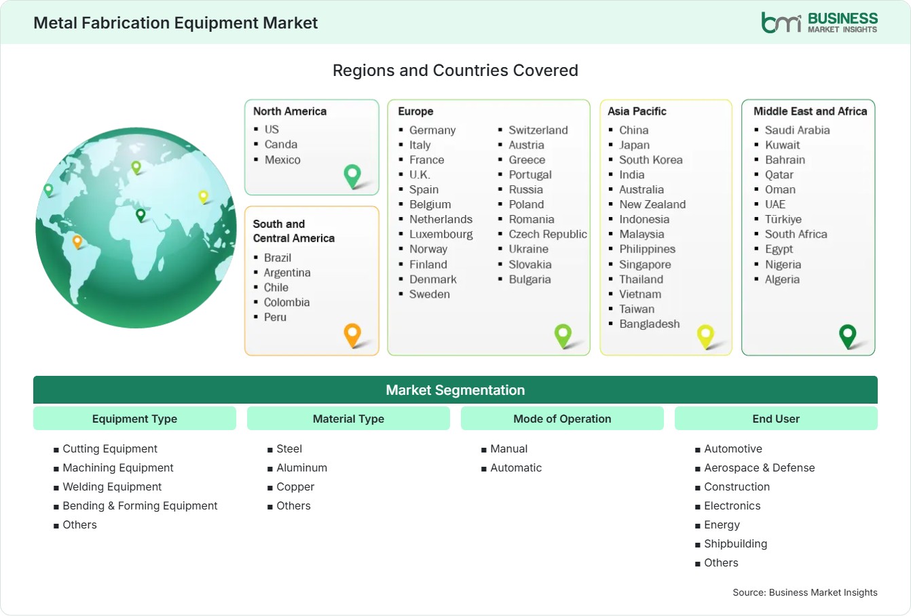
Task: Click 'Algeria' in Middle East list
Action: 783,280
